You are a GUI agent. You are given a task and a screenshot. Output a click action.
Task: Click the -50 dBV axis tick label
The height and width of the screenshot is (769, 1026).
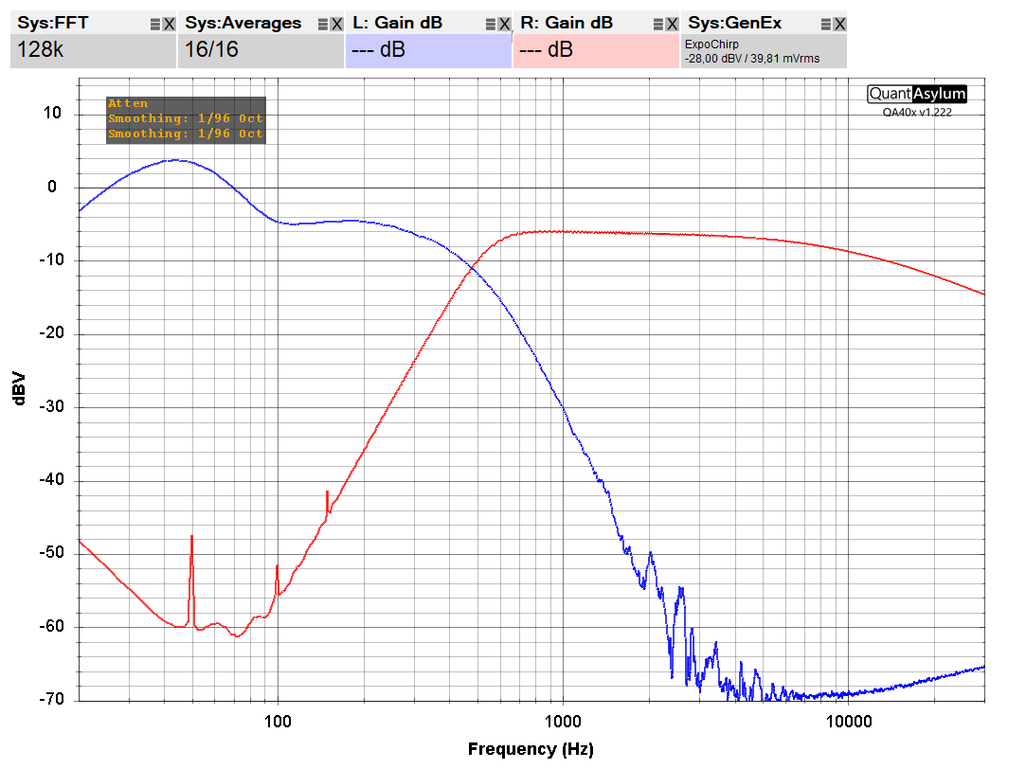pyautogui.click(x=50, y=553)
